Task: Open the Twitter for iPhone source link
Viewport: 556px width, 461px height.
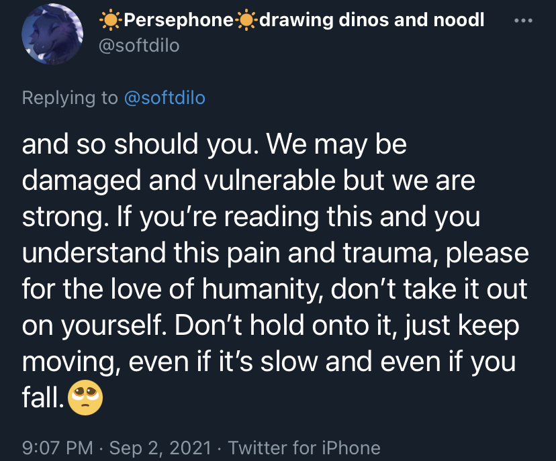Action: click(x=304, y=448)
